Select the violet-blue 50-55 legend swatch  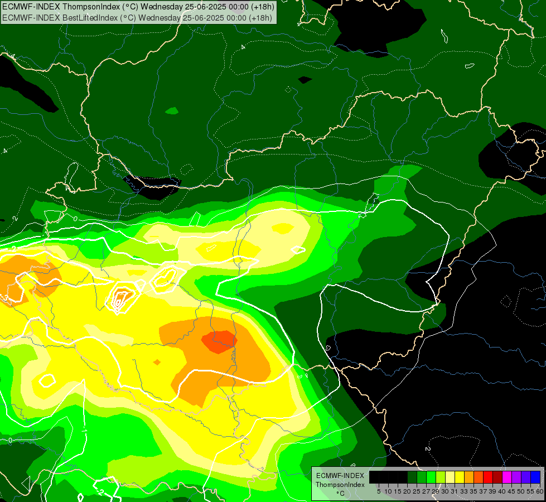pyautogui.click(x=526, y=477)
